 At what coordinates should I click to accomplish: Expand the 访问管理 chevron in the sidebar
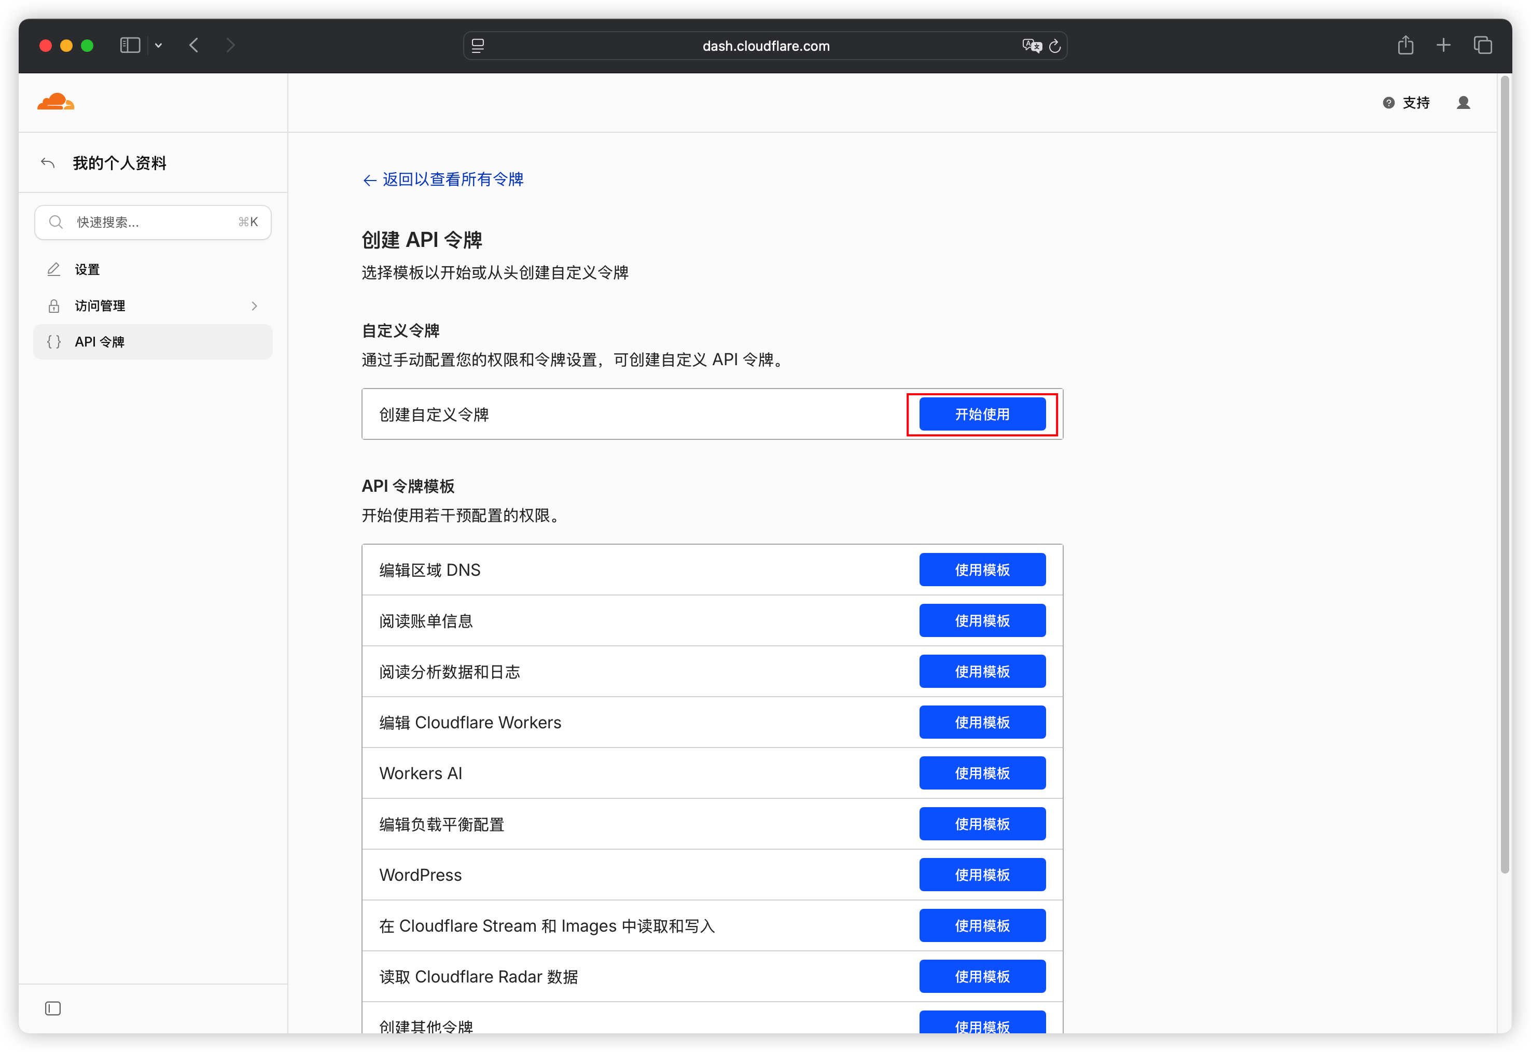coord(255,306)
